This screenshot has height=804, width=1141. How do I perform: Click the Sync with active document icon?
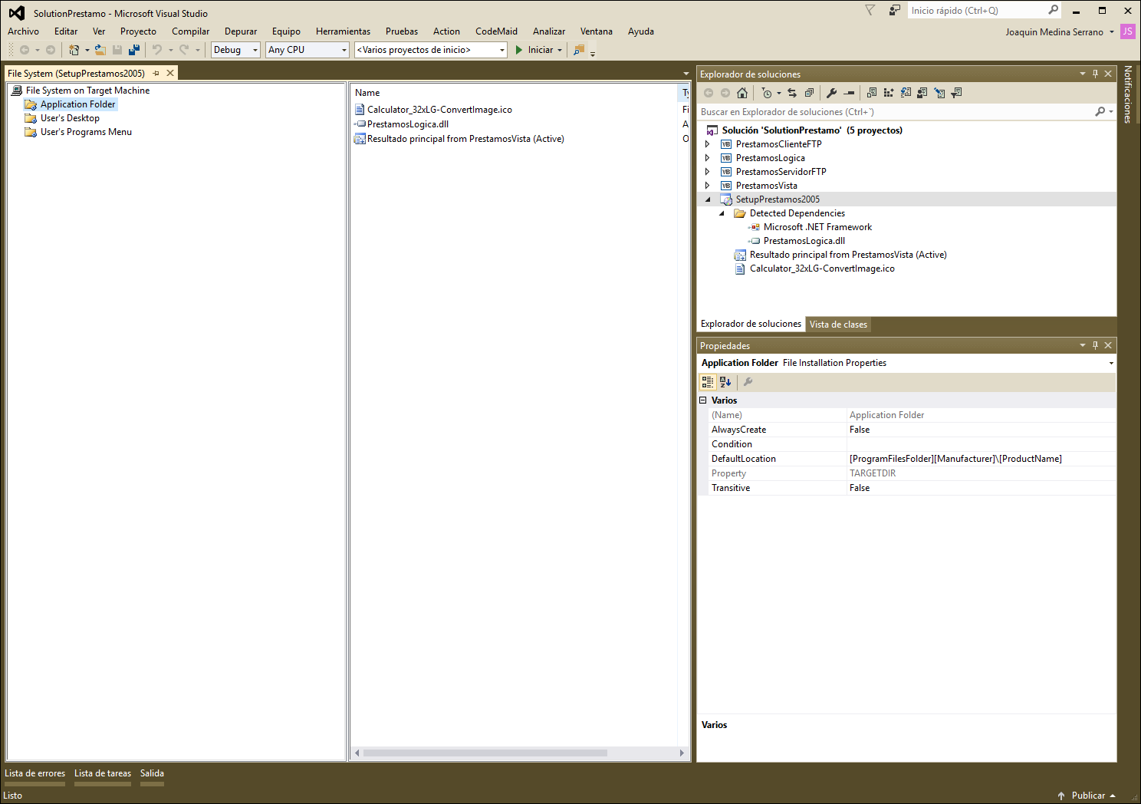pos(792,93)
